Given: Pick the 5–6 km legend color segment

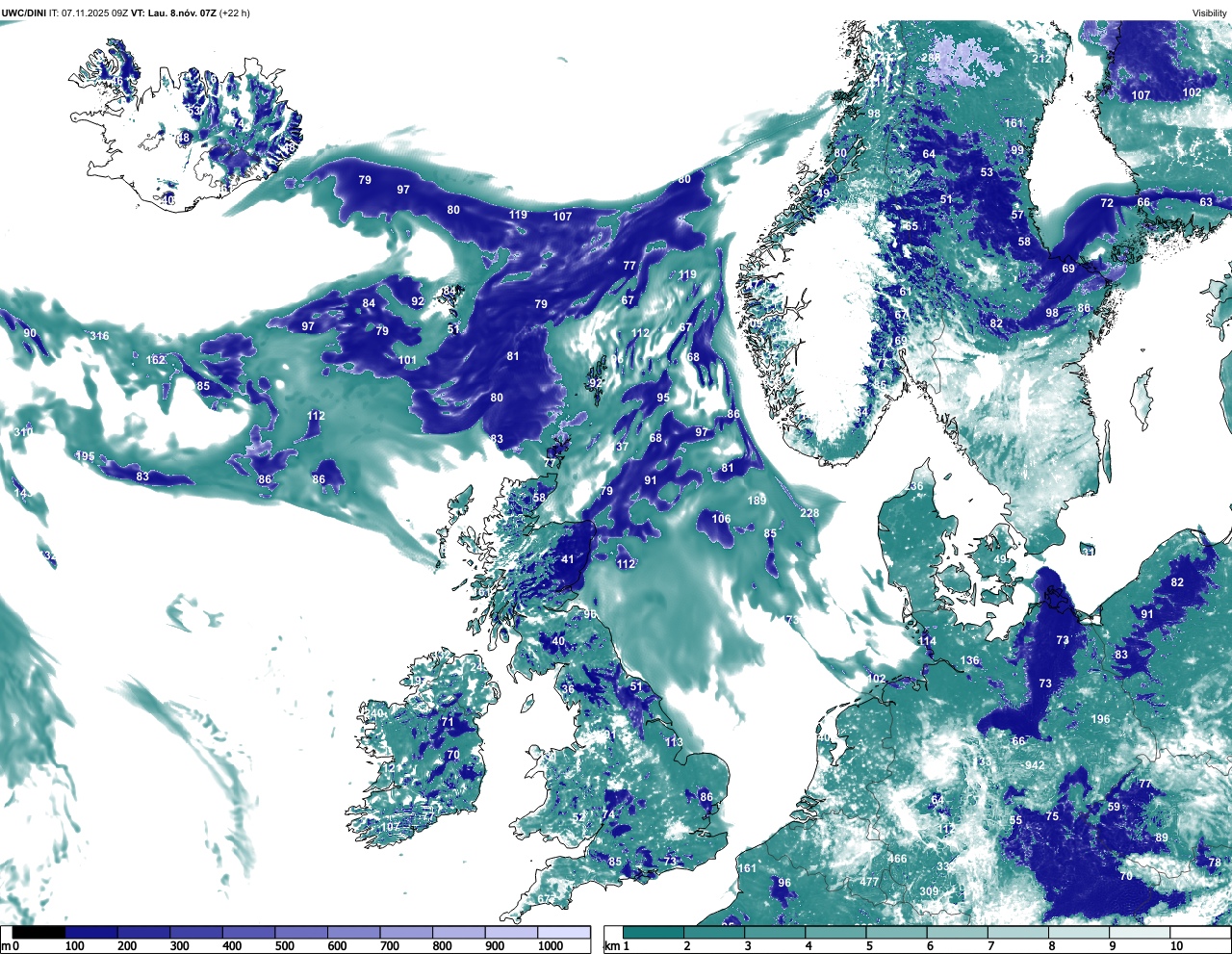Looking at the screenshot, I should pyautogui.click(x=897, y=932).
